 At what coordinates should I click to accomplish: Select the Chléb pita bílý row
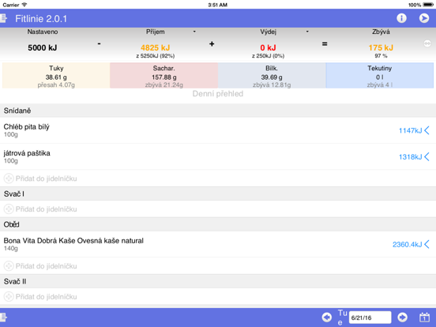(x=218, y=130)
